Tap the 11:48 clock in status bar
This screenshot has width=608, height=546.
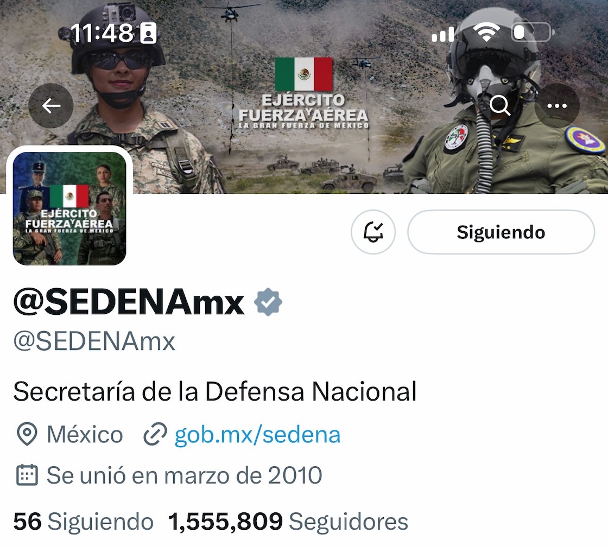103,33
